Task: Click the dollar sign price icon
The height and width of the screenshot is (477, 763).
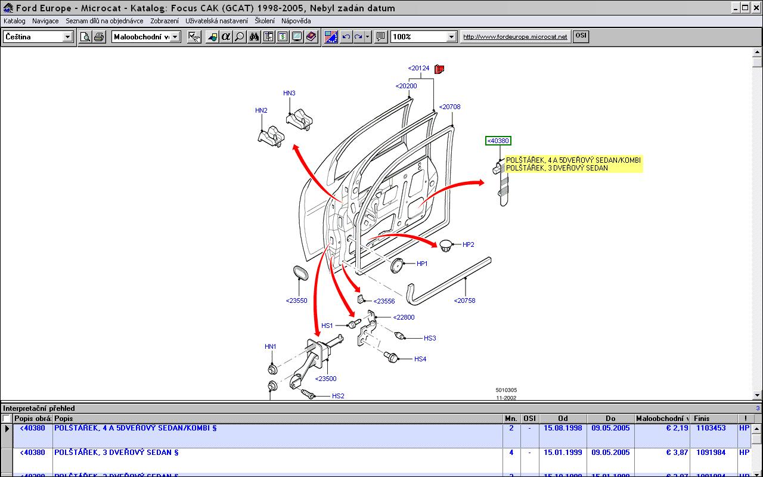Action: 282,37
